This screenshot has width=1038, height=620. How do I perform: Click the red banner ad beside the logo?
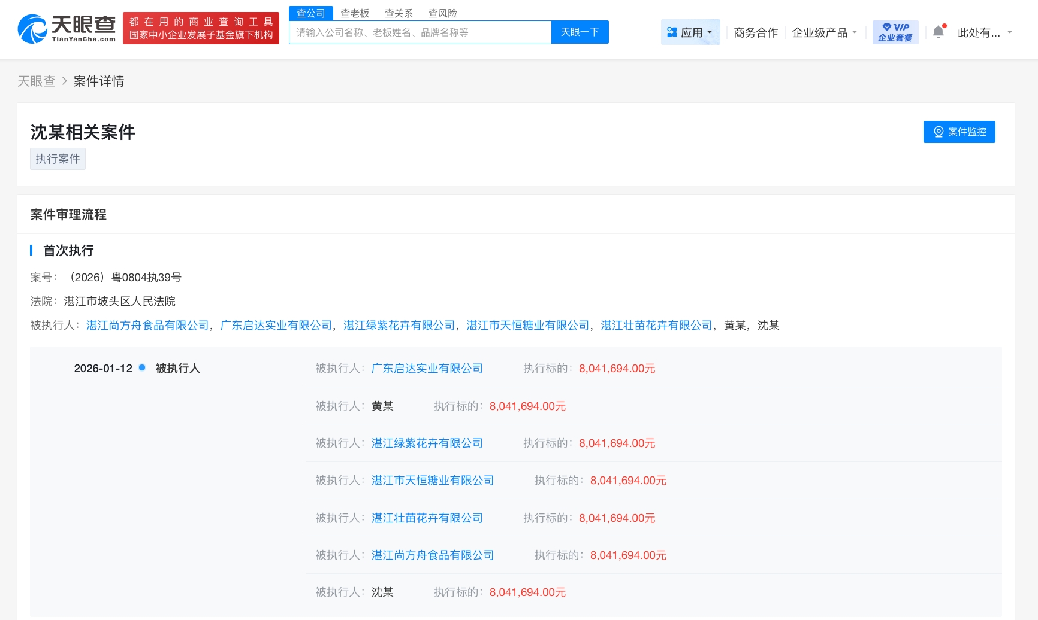click(201, 27)
